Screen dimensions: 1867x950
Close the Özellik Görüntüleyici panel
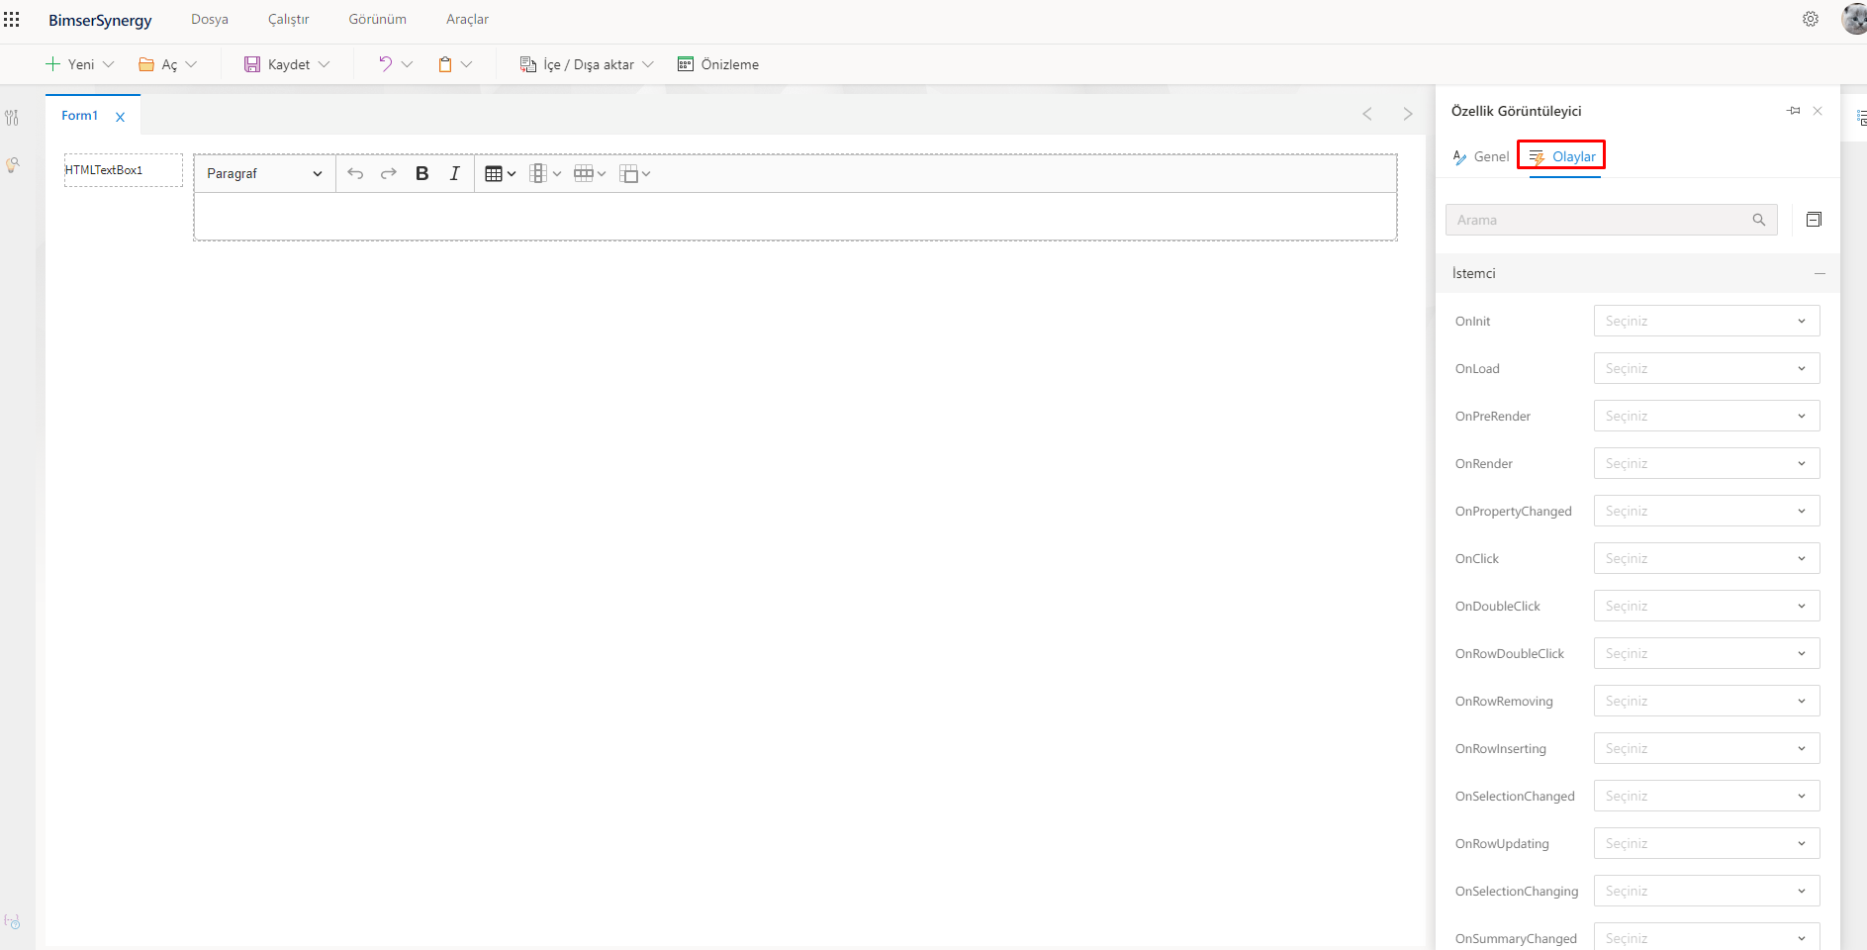coord(1818,111)
